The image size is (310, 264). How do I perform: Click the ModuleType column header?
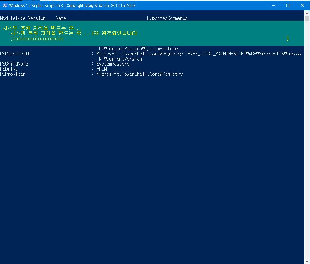click(13, 18)
